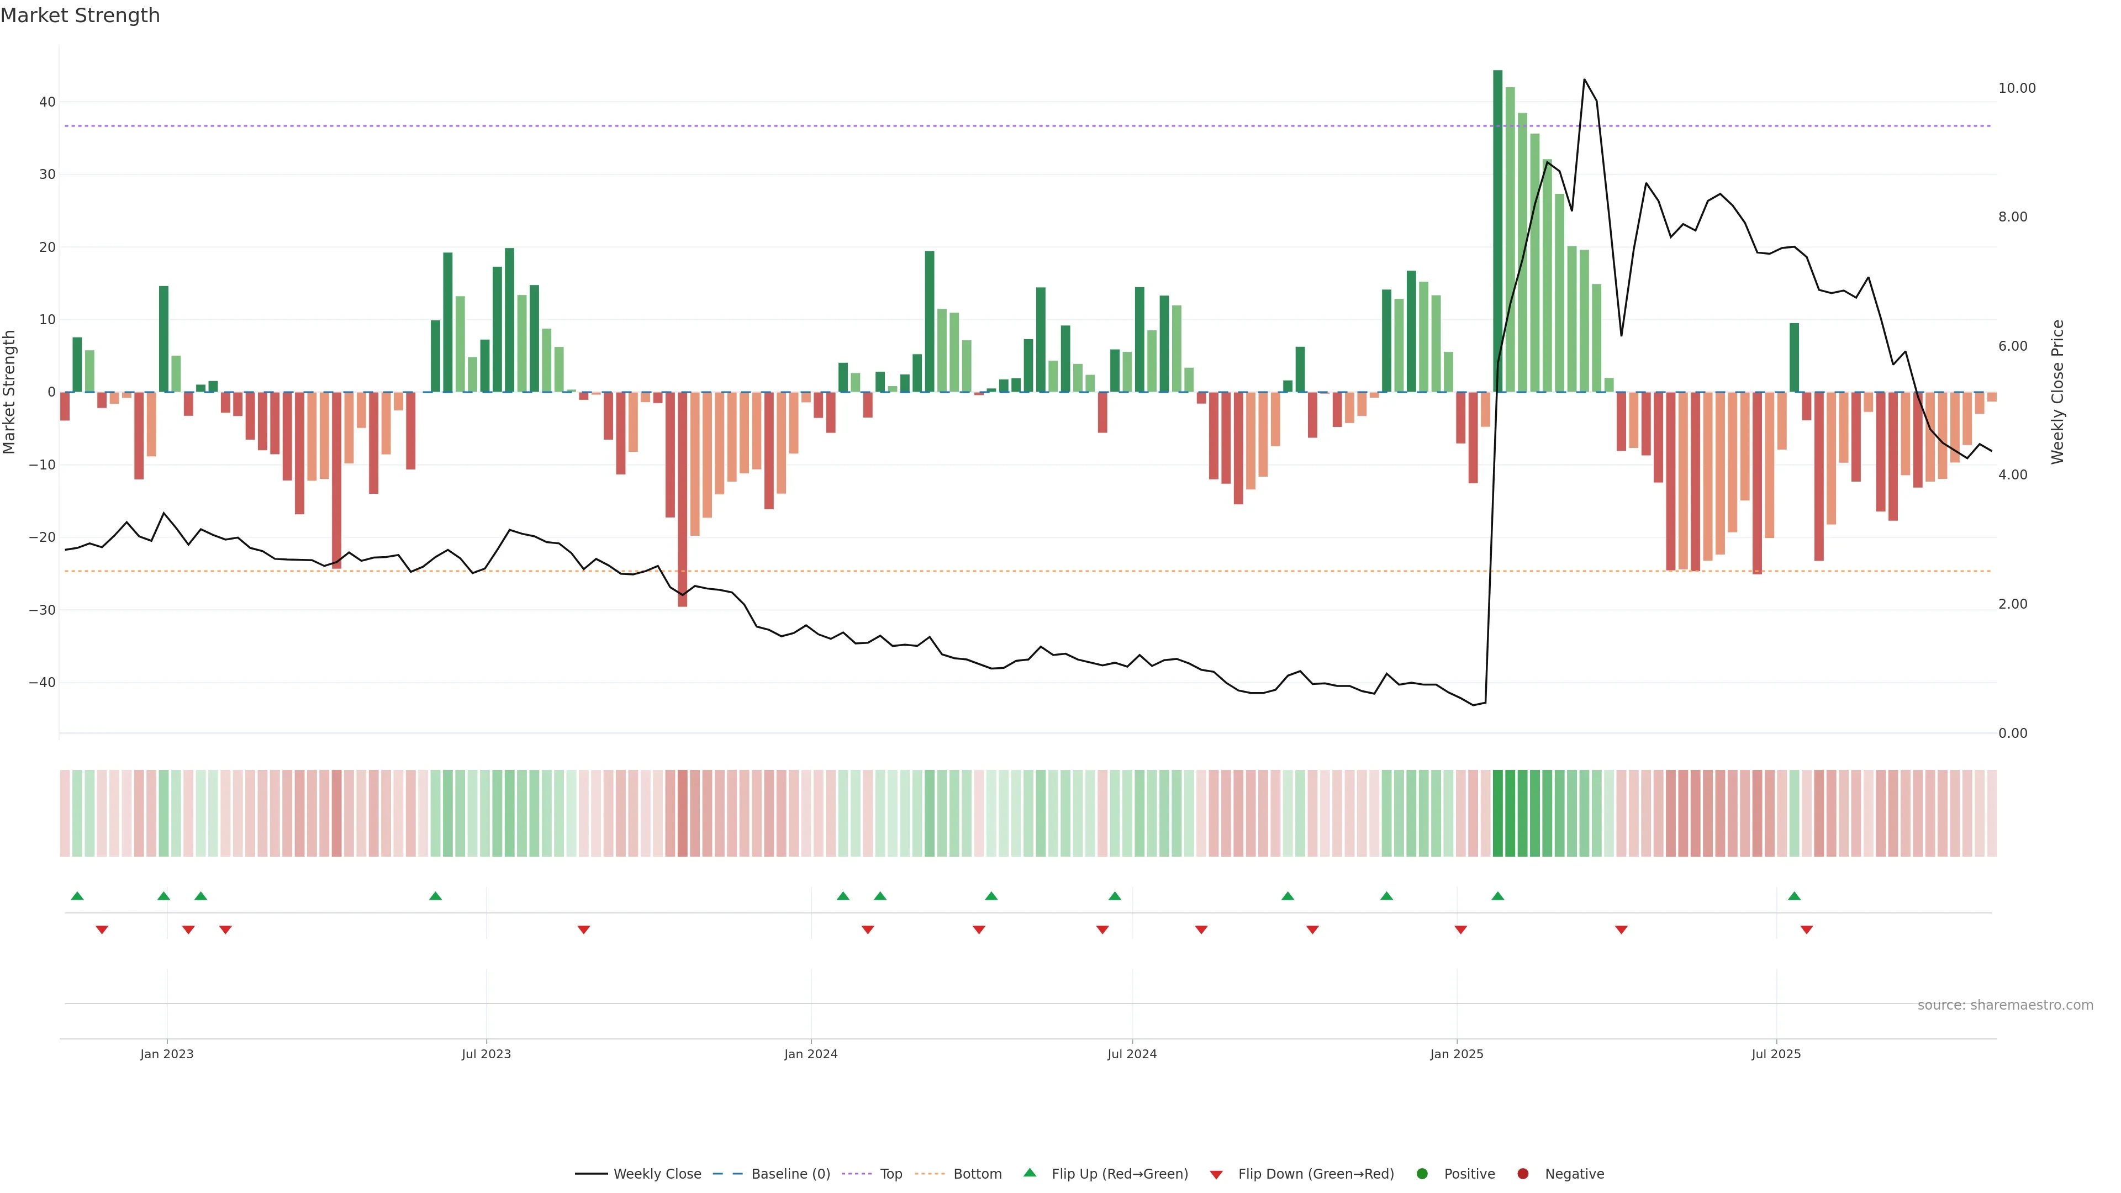
Task: Click the first green flip-up triangle marker
Action: pyautogui.click(x=77, y=896)
